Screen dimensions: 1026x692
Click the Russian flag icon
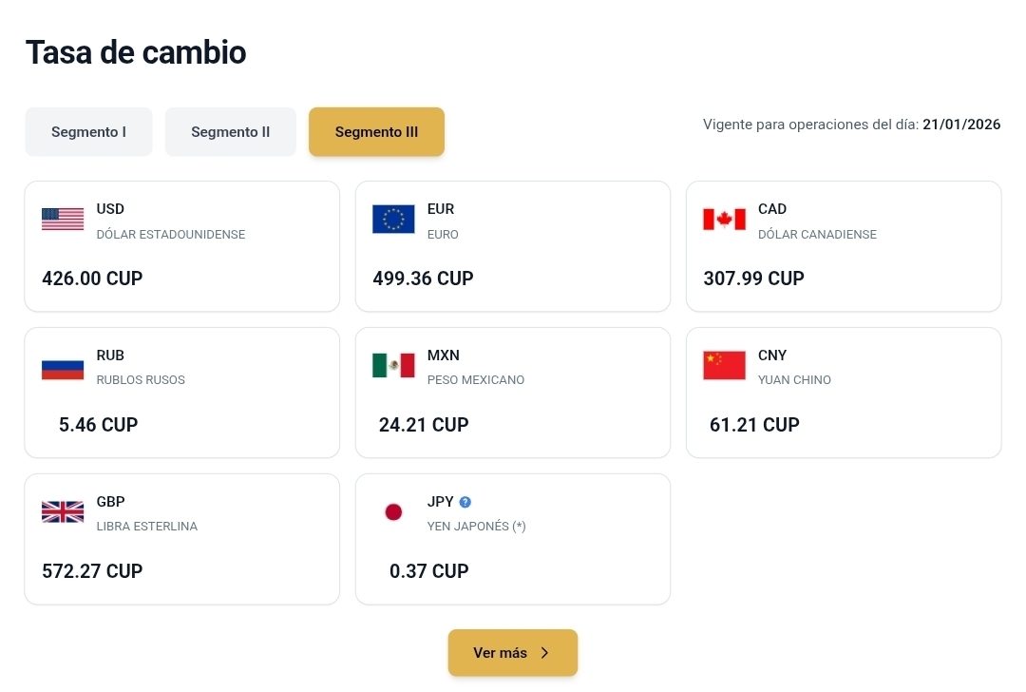click(63, 366)
